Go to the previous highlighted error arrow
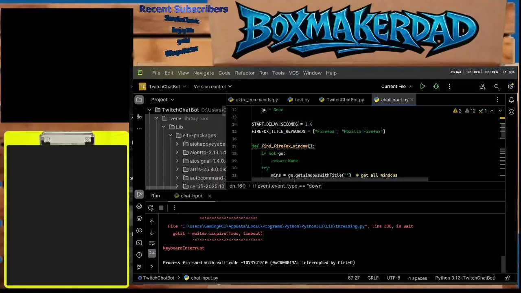The width and height of the screenshot is (521, 293). (492, 111)
